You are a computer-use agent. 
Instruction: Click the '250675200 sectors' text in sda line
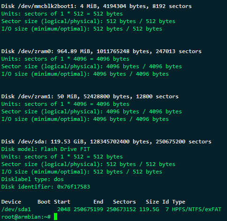(x=183, y=142)
